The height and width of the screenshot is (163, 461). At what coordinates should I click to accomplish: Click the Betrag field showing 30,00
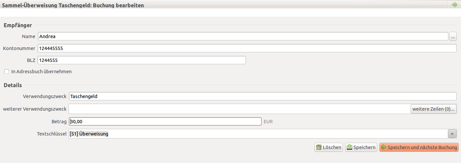[x=165, y=122]
